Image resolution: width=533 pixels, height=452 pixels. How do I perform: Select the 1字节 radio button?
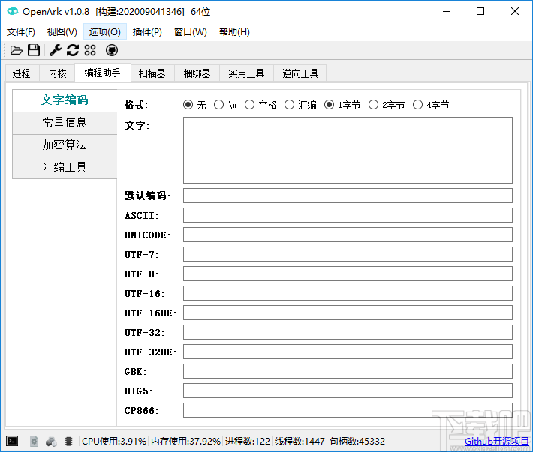click(x=342, y=105)
